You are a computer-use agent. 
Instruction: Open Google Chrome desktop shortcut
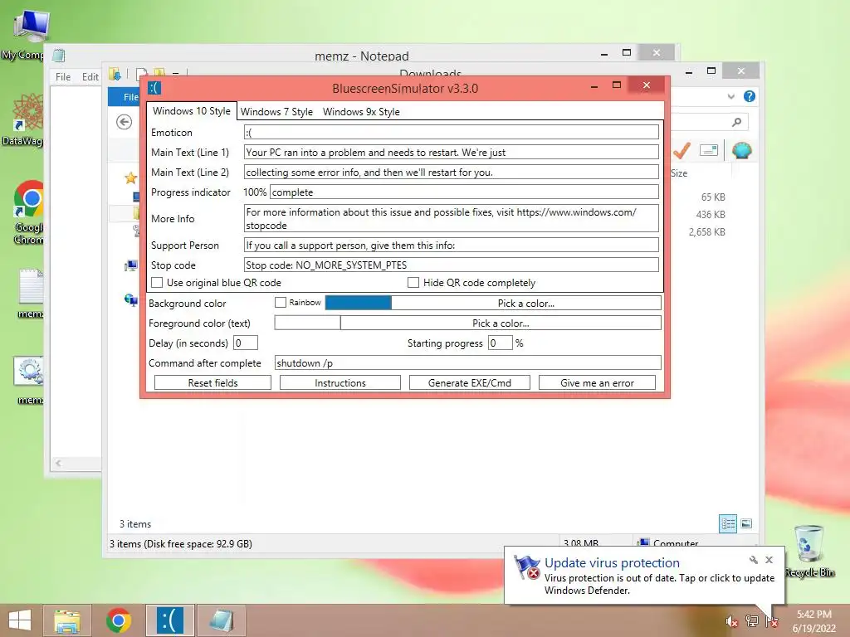(27, 212)
